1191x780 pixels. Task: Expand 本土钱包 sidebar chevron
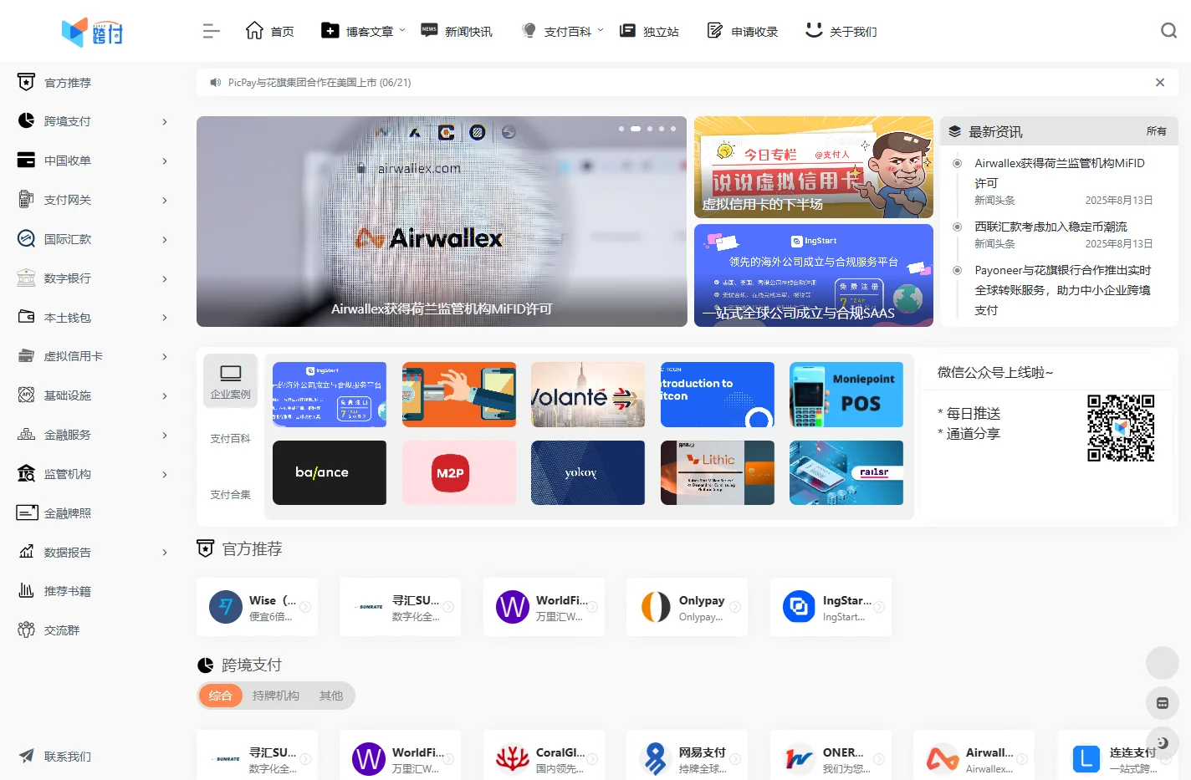[x=165, y=318]
